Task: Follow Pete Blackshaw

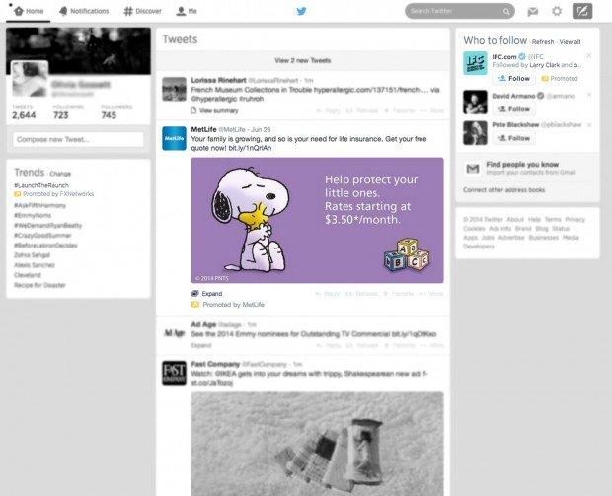Action: pos(514,138)
